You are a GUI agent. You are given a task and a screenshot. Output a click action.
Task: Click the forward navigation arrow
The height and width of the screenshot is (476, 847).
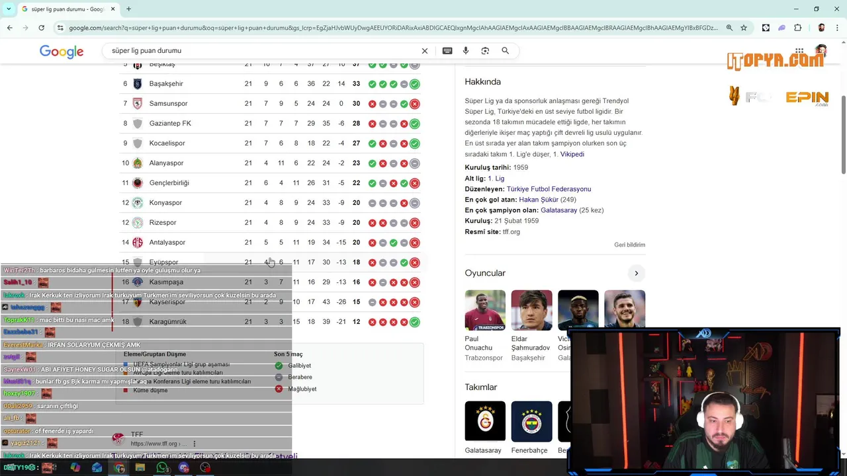coord(25,28)
